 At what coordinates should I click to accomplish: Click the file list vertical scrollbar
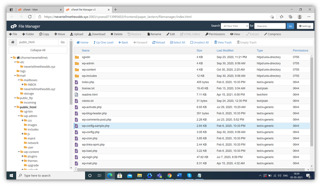pos(312,102)
